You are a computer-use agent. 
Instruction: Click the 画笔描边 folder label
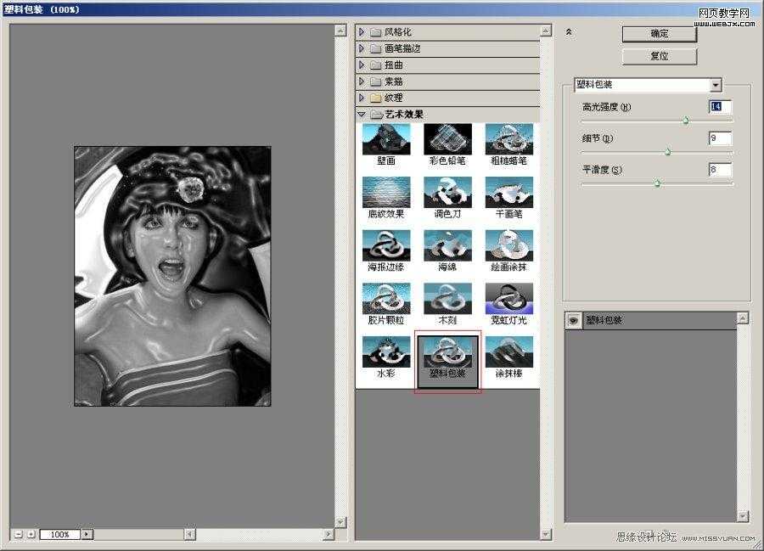click(402, 48)
